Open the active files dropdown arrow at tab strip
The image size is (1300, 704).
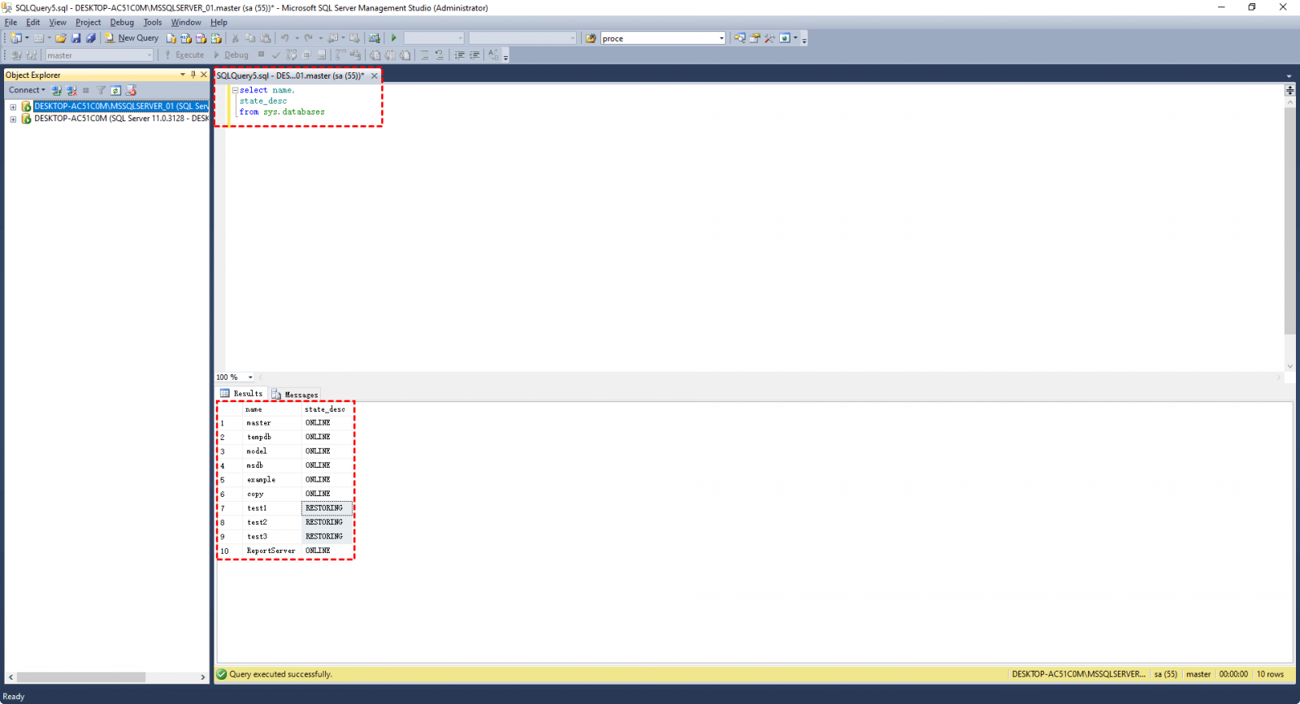1289,76
